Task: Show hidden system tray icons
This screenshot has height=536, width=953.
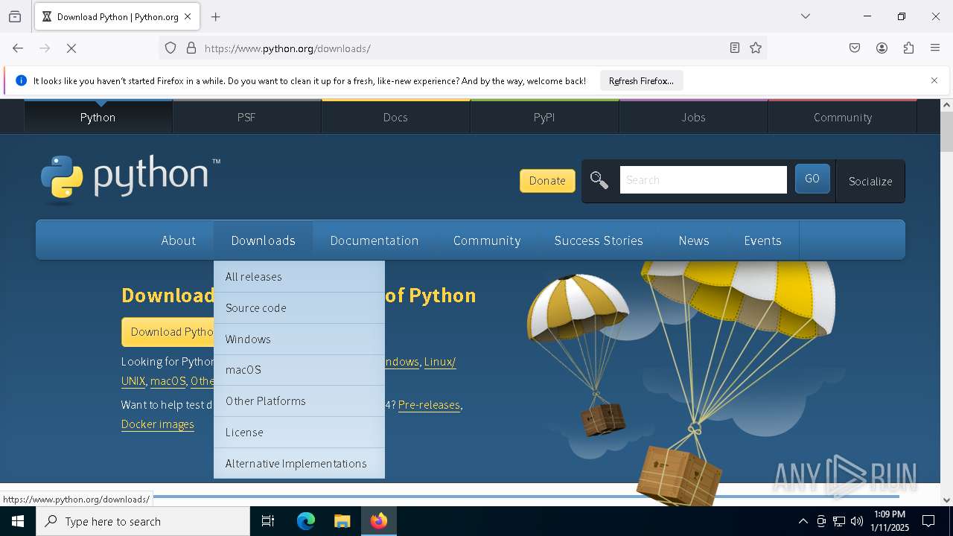Action: coord(803,521)
